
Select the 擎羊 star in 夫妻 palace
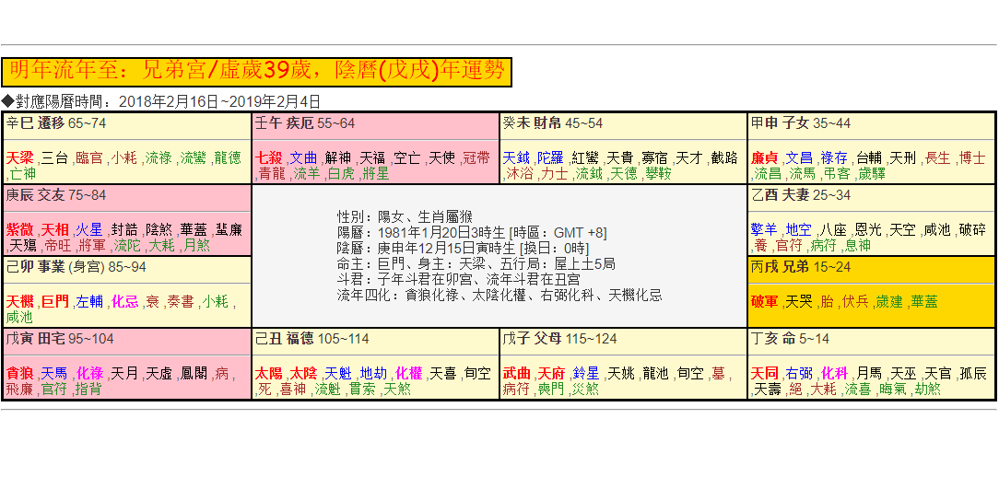(x=765, y=229)
